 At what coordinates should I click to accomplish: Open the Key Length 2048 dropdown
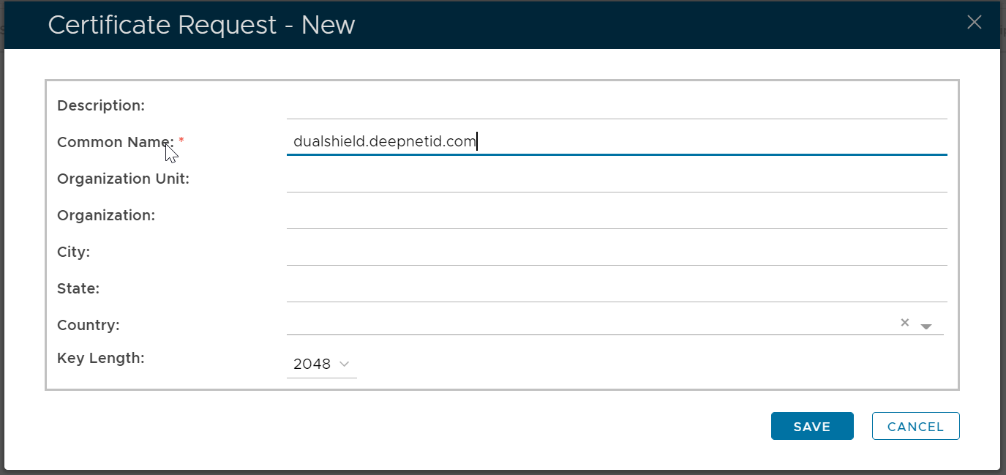[x=321, y=364]
